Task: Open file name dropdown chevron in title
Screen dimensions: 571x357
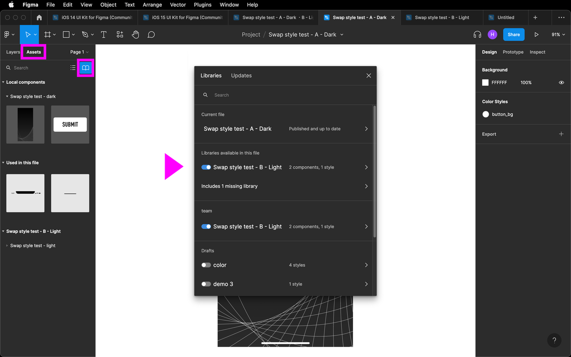Action: click(342, 35)
